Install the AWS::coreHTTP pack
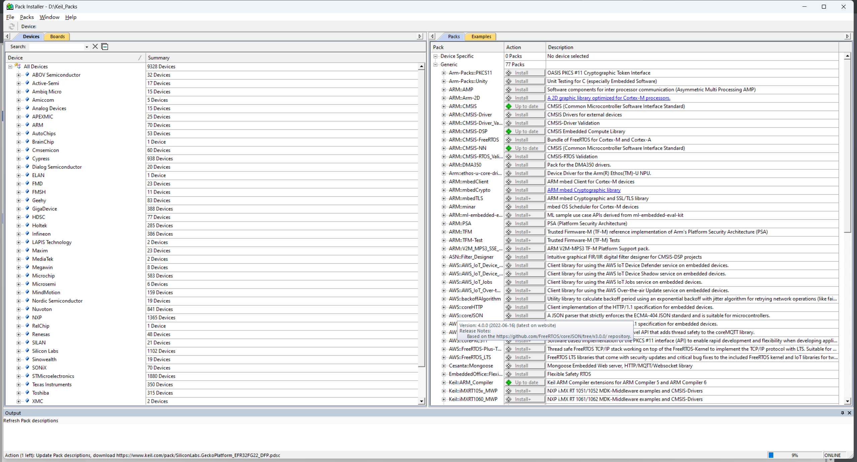The height and width of the screenshot is (462, 857). [x=525, y=307]
